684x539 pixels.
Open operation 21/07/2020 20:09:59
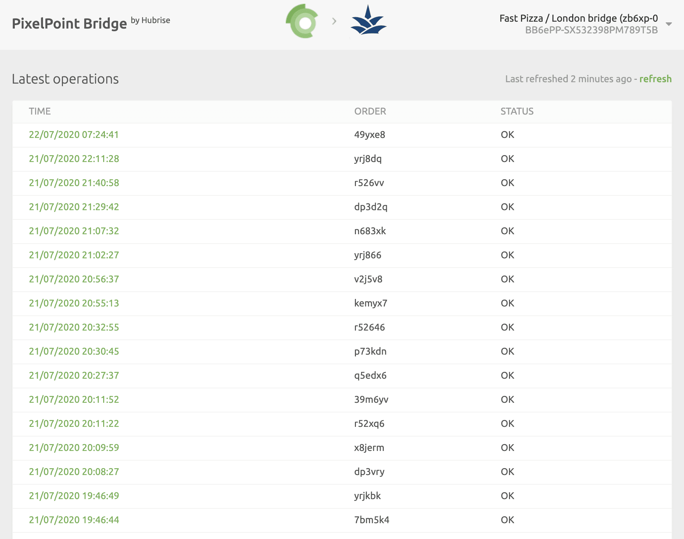74,448
